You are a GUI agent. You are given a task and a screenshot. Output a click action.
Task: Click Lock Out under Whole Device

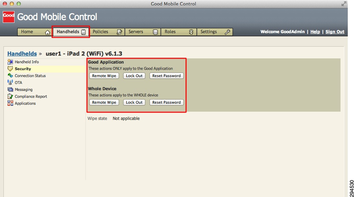(x=134, y=102)
